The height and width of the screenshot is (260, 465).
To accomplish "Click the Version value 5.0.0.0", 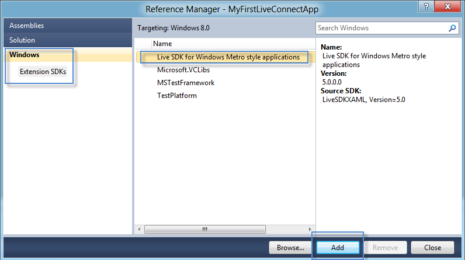I will (332, 82).
